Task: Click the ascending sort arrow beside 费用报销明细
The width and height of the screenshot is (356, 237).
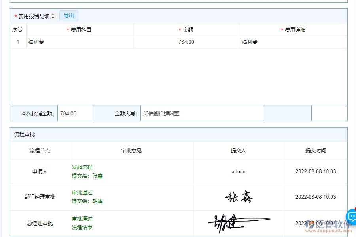Action: (52, 14)
